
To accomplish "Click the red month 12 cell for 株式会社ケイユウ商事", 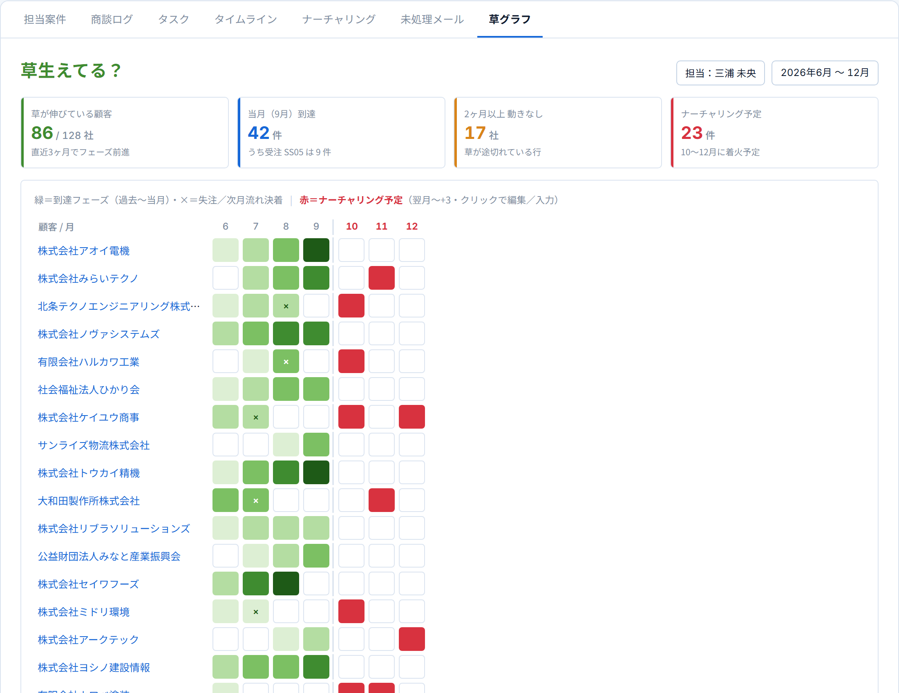I will pyautogui.click(x=411, y=417).
